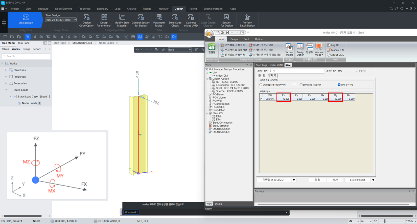
Task: Open Section for Design tool
Action: (226, 20)
